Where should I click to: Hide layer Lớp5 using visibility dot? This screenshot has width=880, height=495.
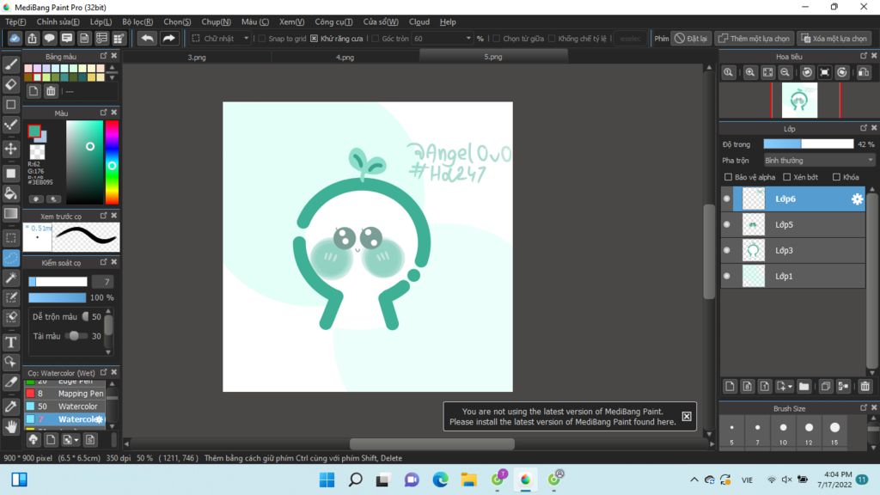(x=726, y=225)
